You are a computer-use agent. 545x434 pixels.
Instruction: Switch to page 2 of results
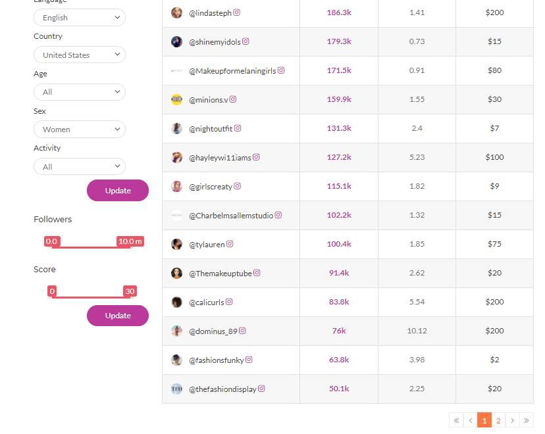tap(498, 420)
